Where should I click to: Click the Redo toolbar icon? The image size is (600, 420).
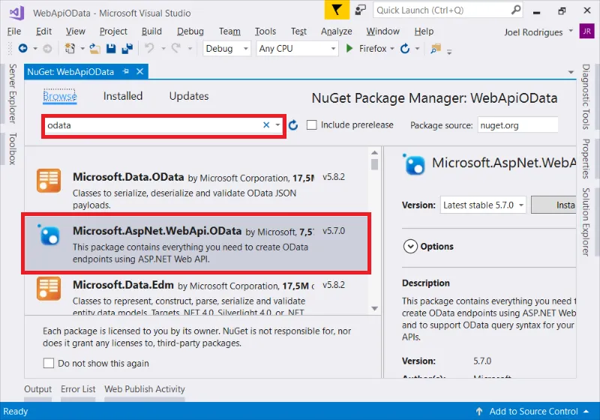pyautogui.click(x=176, y=49)
